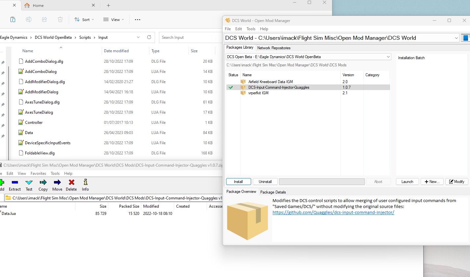This screenshot has height=277, width=470.
Task: Select the Package Overview tab
Action: pyautogui.click(x=241, y=192)
